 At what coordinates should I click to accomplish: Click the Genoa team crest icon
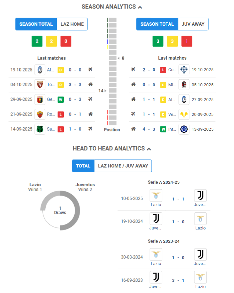[x=40, y=99]
